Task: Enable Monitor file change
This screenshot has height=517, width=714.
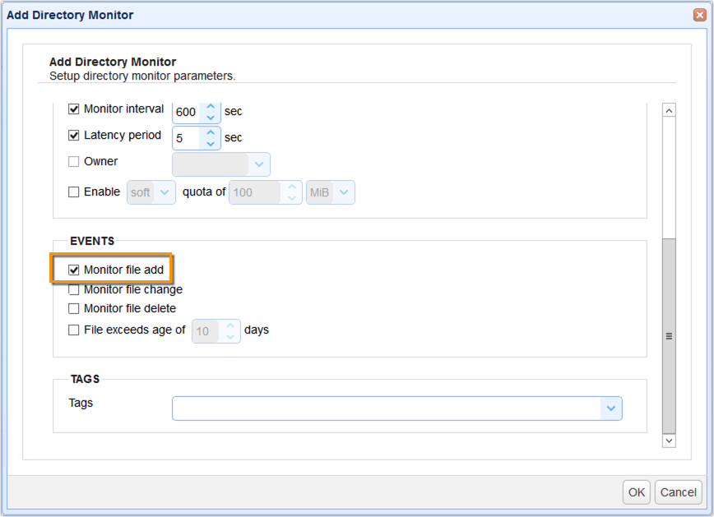Action: (73, 289)
